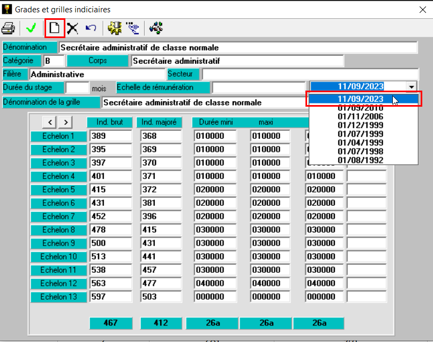The width and height of the screenshot is (433, 342).
Task: Pick 01/08/1992 from the date list
Action: pos(360,159)
